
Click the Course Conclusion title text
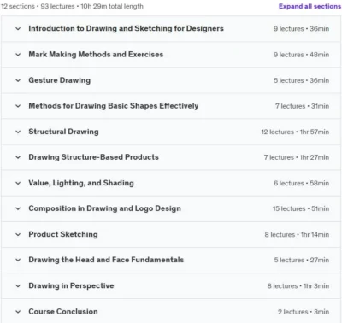click(63, 311)
